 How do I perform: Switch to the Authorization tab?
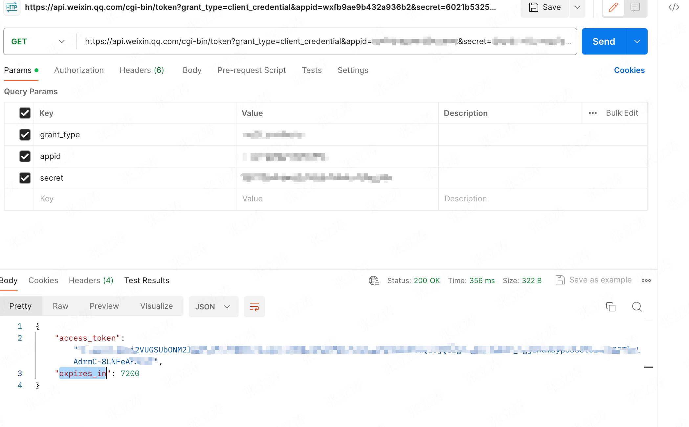click(x=79, y=70)
